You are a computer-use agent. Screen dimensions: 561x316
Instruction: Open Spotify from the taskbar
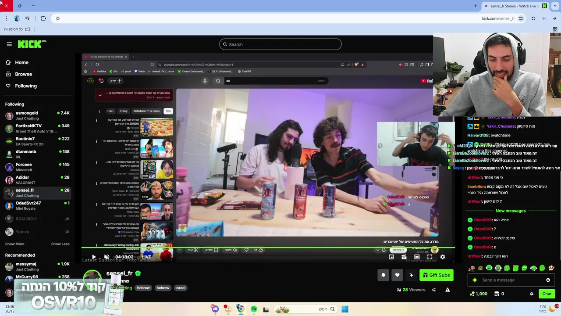point(254,309)
